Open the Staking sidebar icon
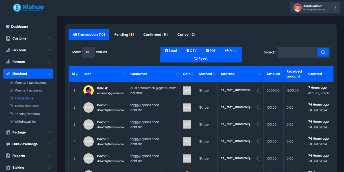The image size is (344, 172). click(8, 167)
